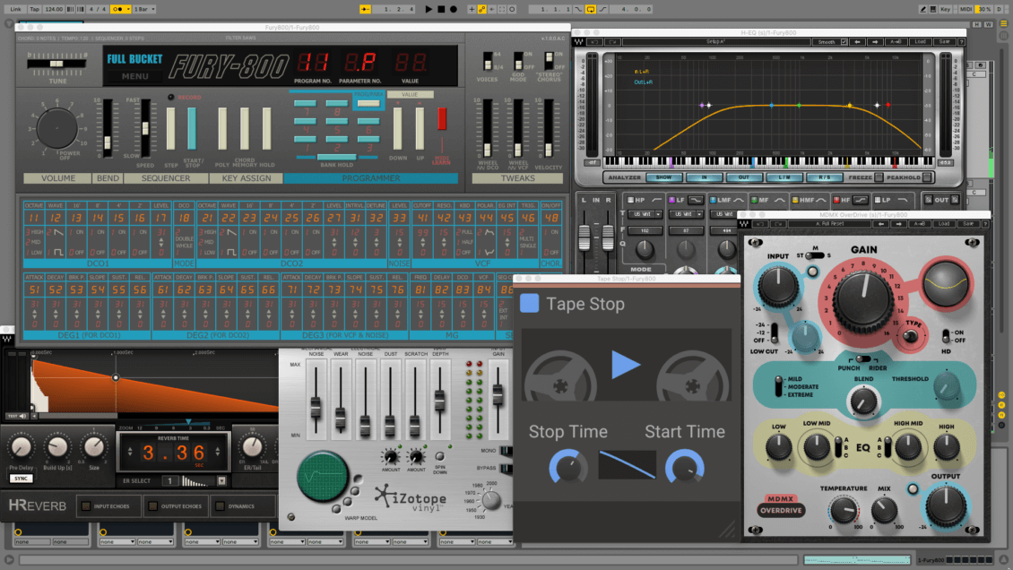1013x570 pixels.
Task: Toggle the red HF band
Action: (836, 200)
